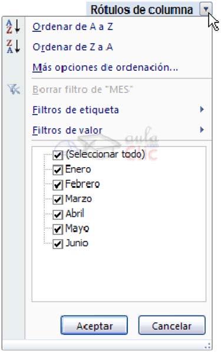This screenshot has height=352, width=221.
Task: Select Ordenar de A a Z
Action: point(72,27)
